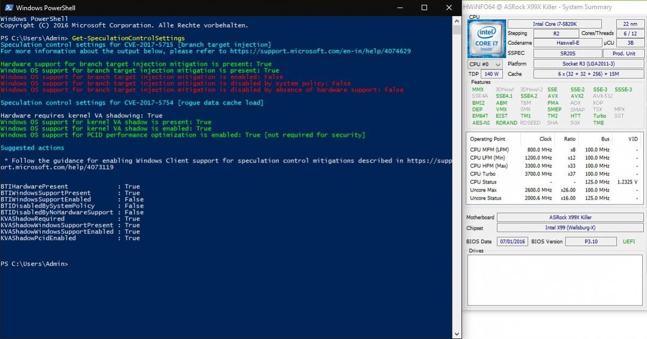Click the Motherboard ASRock X99X Killer field
The width and height of the screenshot is (647, 339).
[570, 217]
